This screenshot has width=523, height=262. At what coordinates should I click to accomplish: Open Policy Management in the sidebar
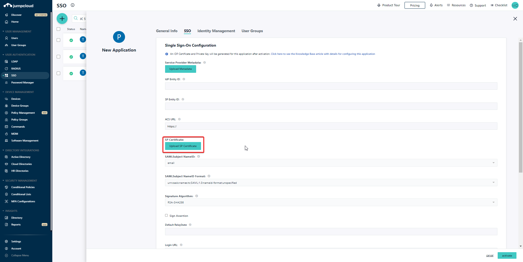pos(23,113)
